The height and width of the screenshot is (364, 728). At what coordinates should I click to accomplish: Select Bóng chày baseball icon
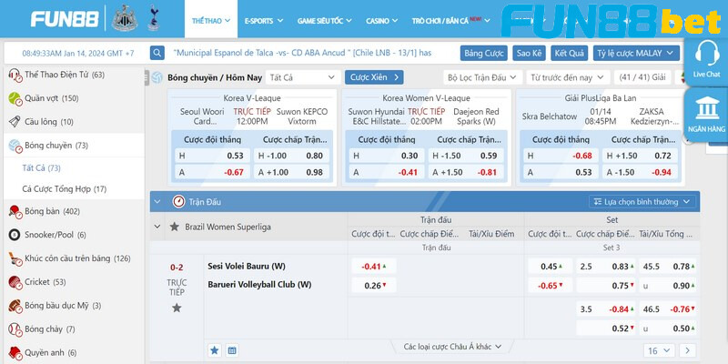point(15,329)
